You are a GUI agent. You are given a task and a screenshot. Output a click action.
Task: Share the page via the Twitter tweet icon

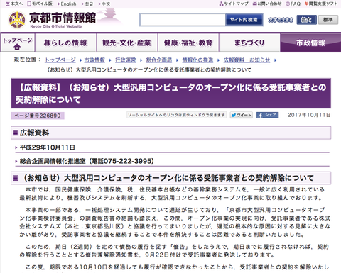tap(242, 115)
